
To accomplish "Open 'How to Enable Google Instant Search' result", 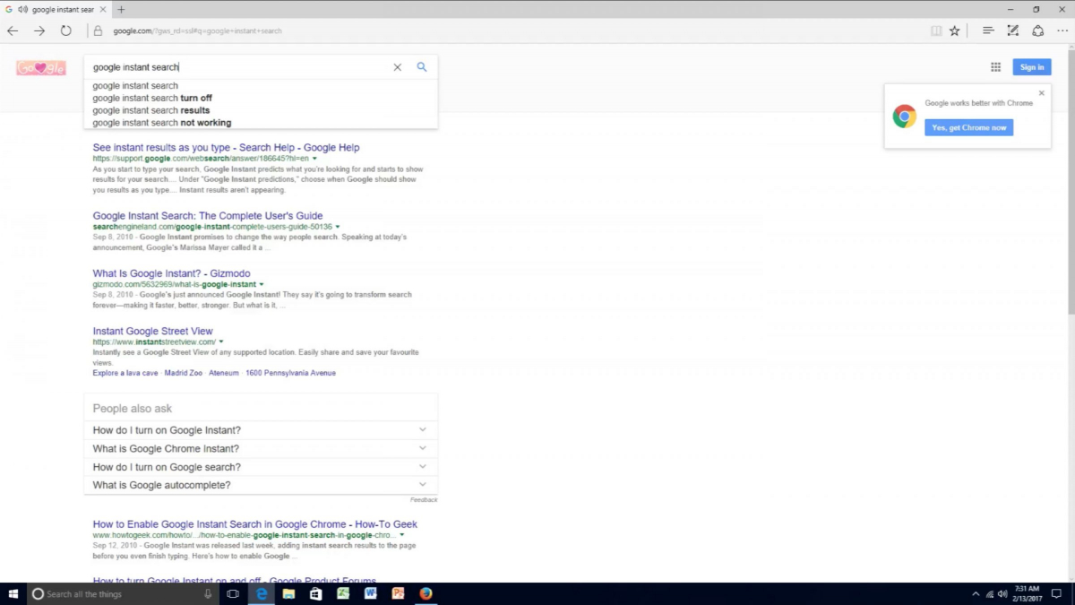I will [255, 524].
